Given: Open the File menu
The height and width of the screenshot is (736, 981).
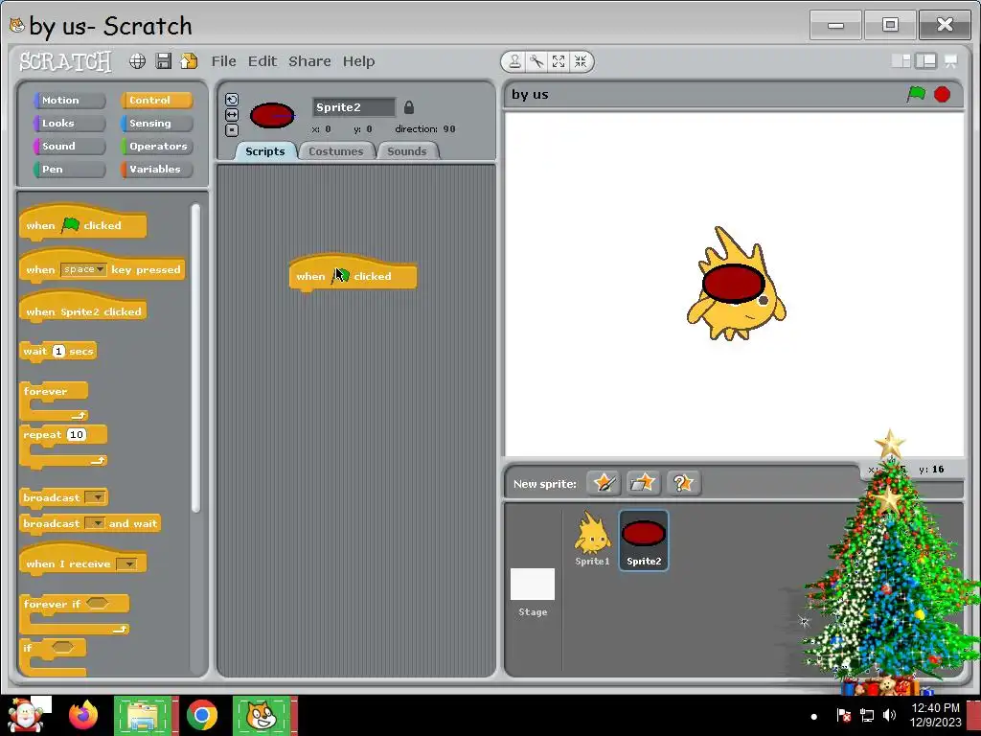Looking at the screenshot, I should (223, 61).
